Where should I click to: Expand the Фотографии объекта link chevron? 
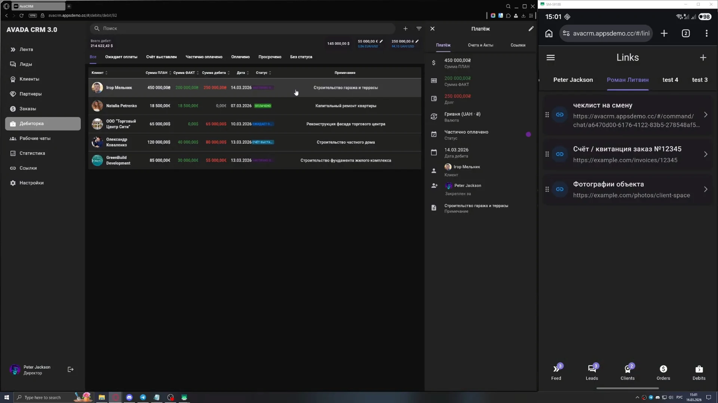[x=705, y=190]
